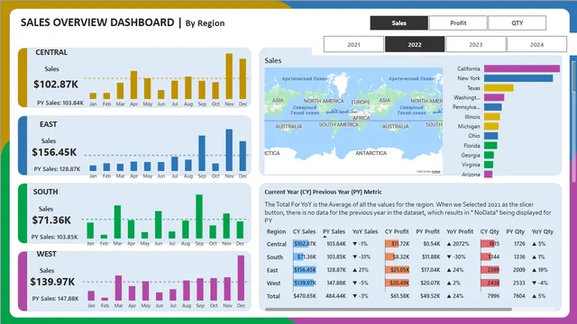Click the Florida bar in state chart
This screenshot has height=324, width=577.
pos(490,146)
